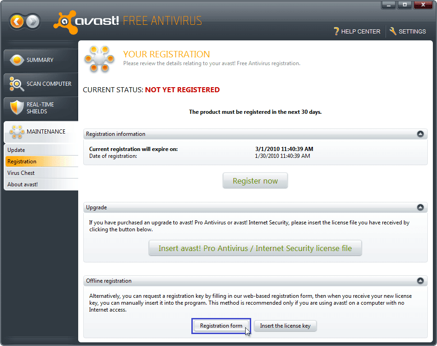Viewport: 437px width, 346px height.
Task: Open the Scan Computer section
Action: pos(41,84)
